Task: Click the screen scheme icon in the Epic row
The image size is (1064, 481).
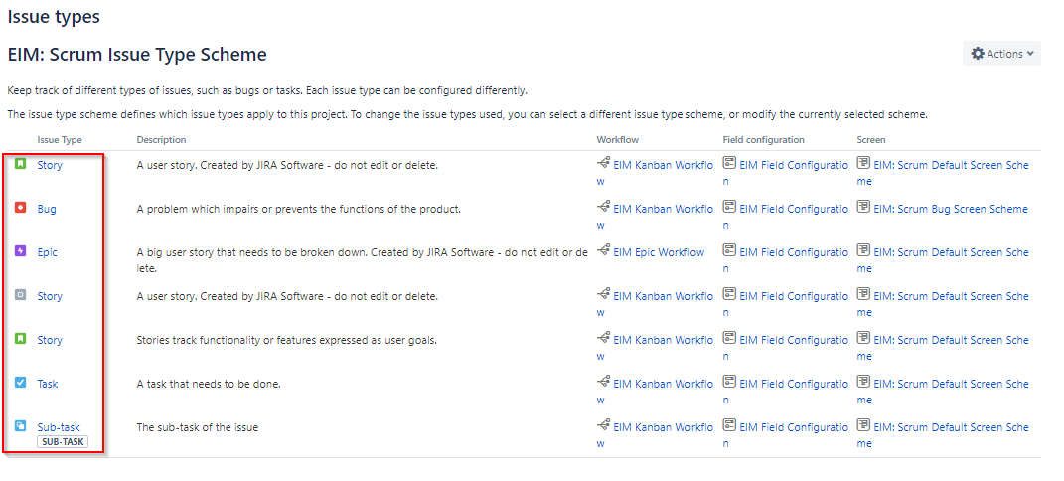Action: click(x=864, y=251)
